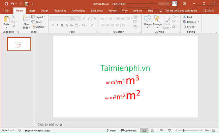Screen dimensions: 219x133
Task: Clear all formatting
Action: point(95,18)
